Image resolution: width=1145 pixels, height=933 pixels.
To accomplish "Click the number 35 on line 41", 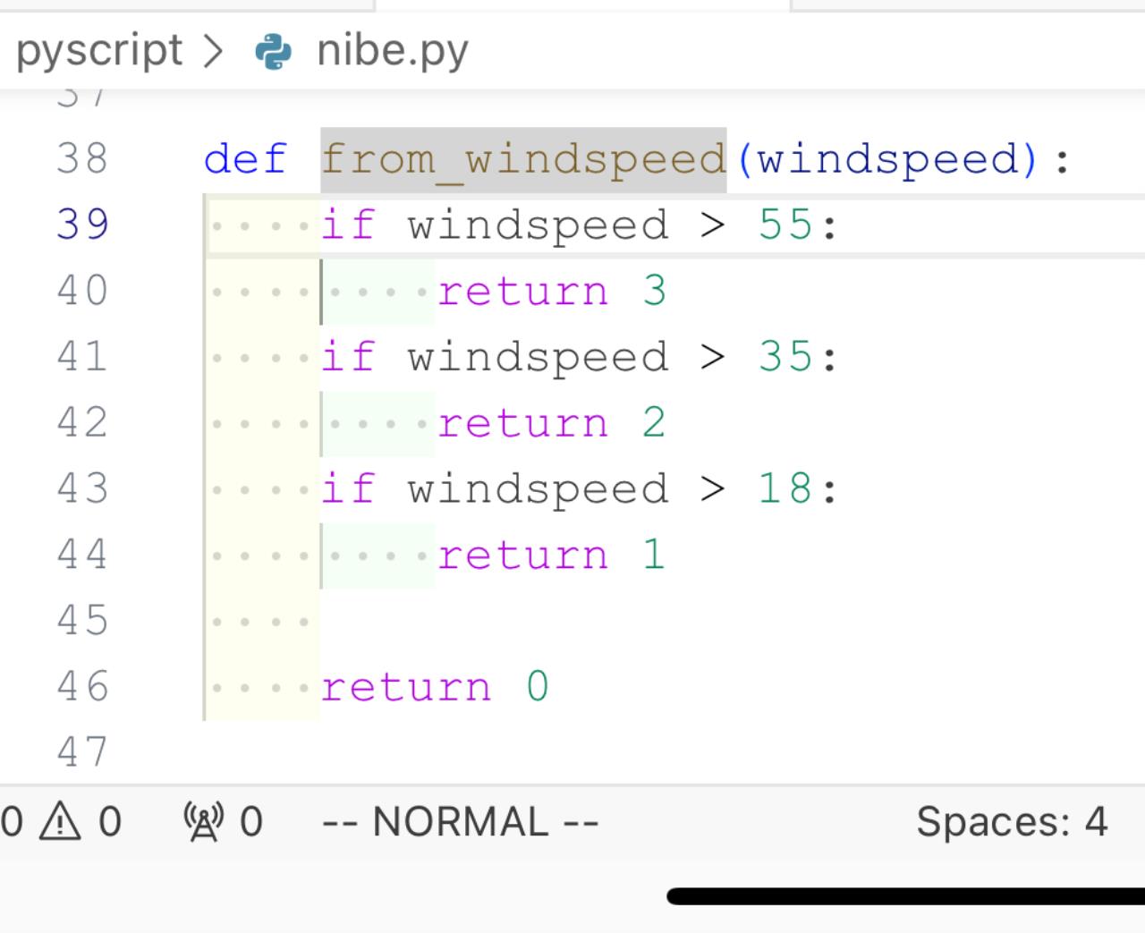I will 785,357.
